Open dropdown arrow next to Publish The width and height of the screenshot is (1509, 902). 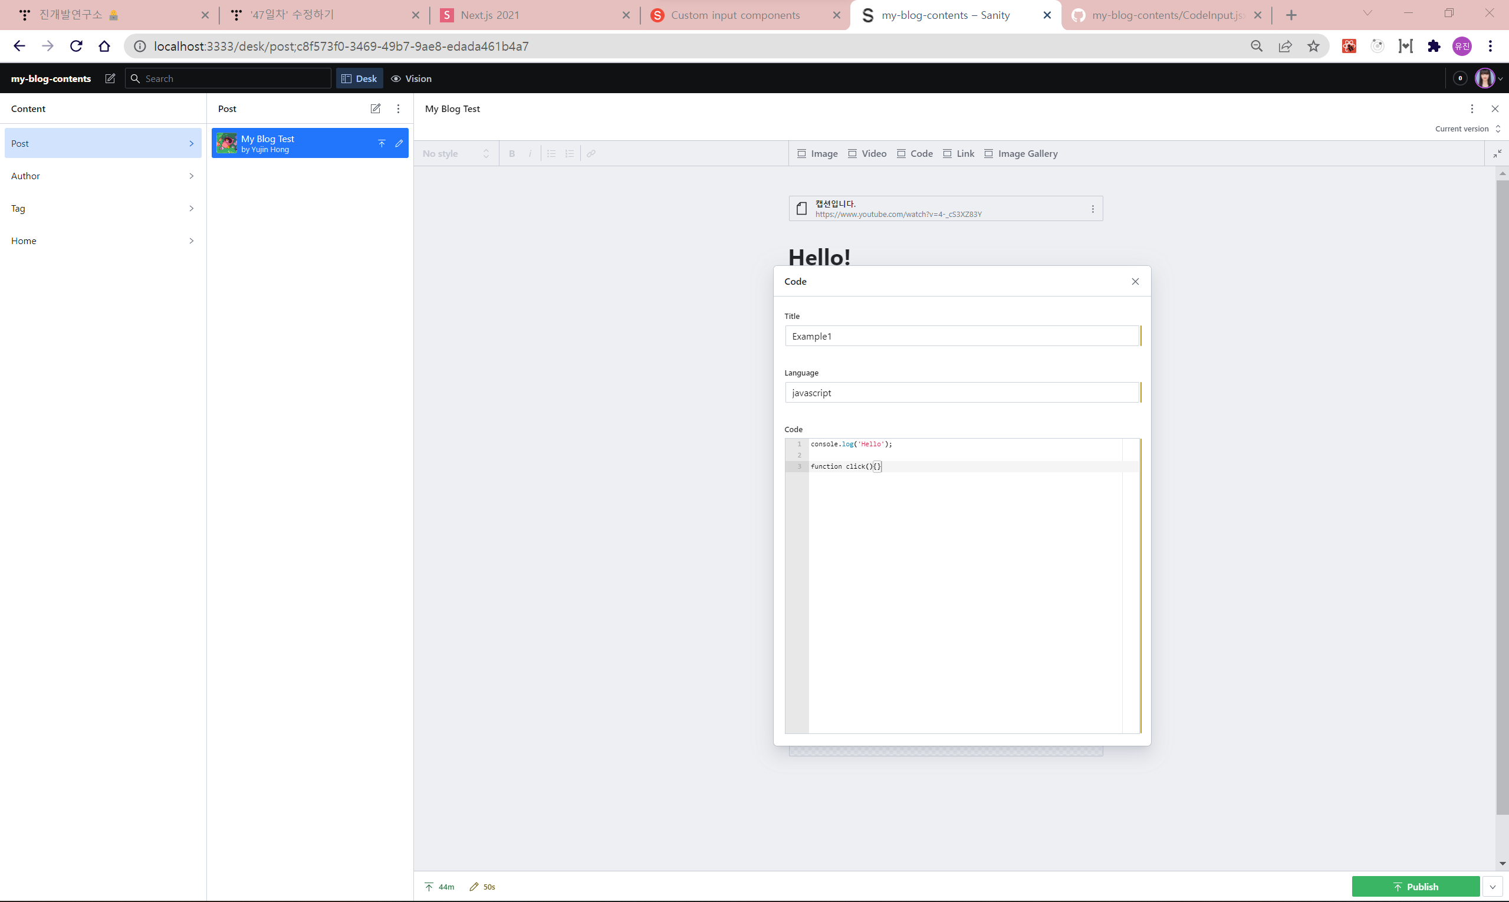point(1492,887)
